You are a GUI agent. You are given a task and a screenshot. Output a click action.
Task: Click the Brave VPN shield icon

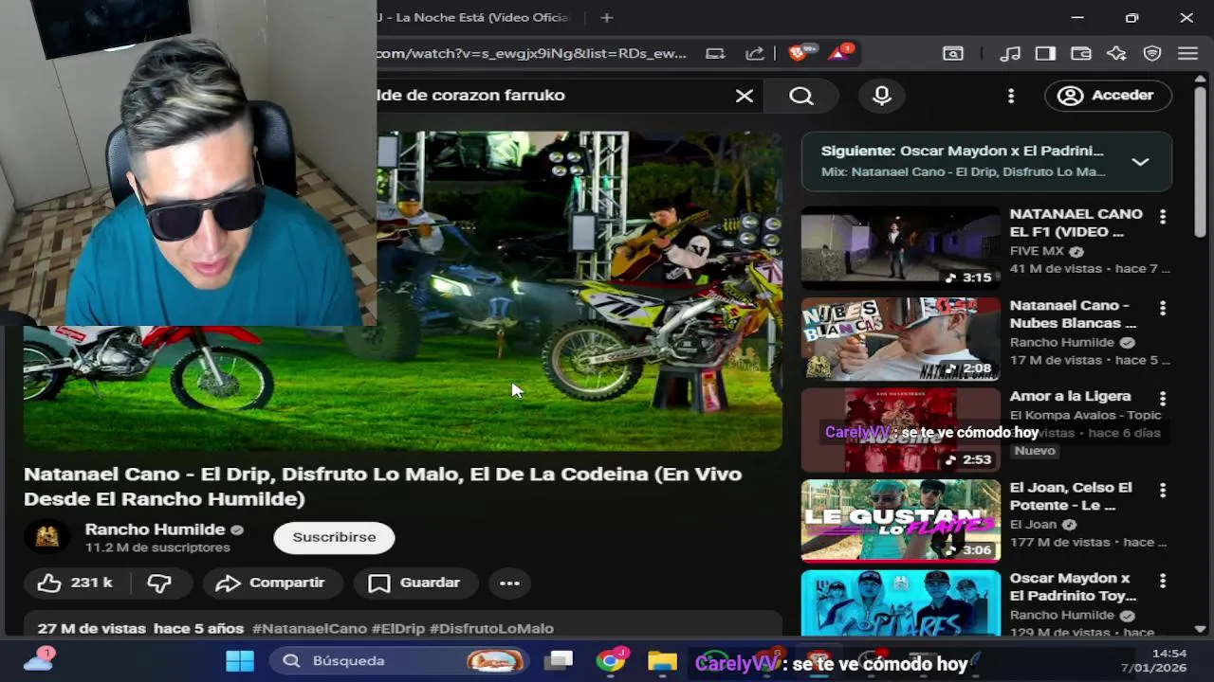[x=1152, y=54]
